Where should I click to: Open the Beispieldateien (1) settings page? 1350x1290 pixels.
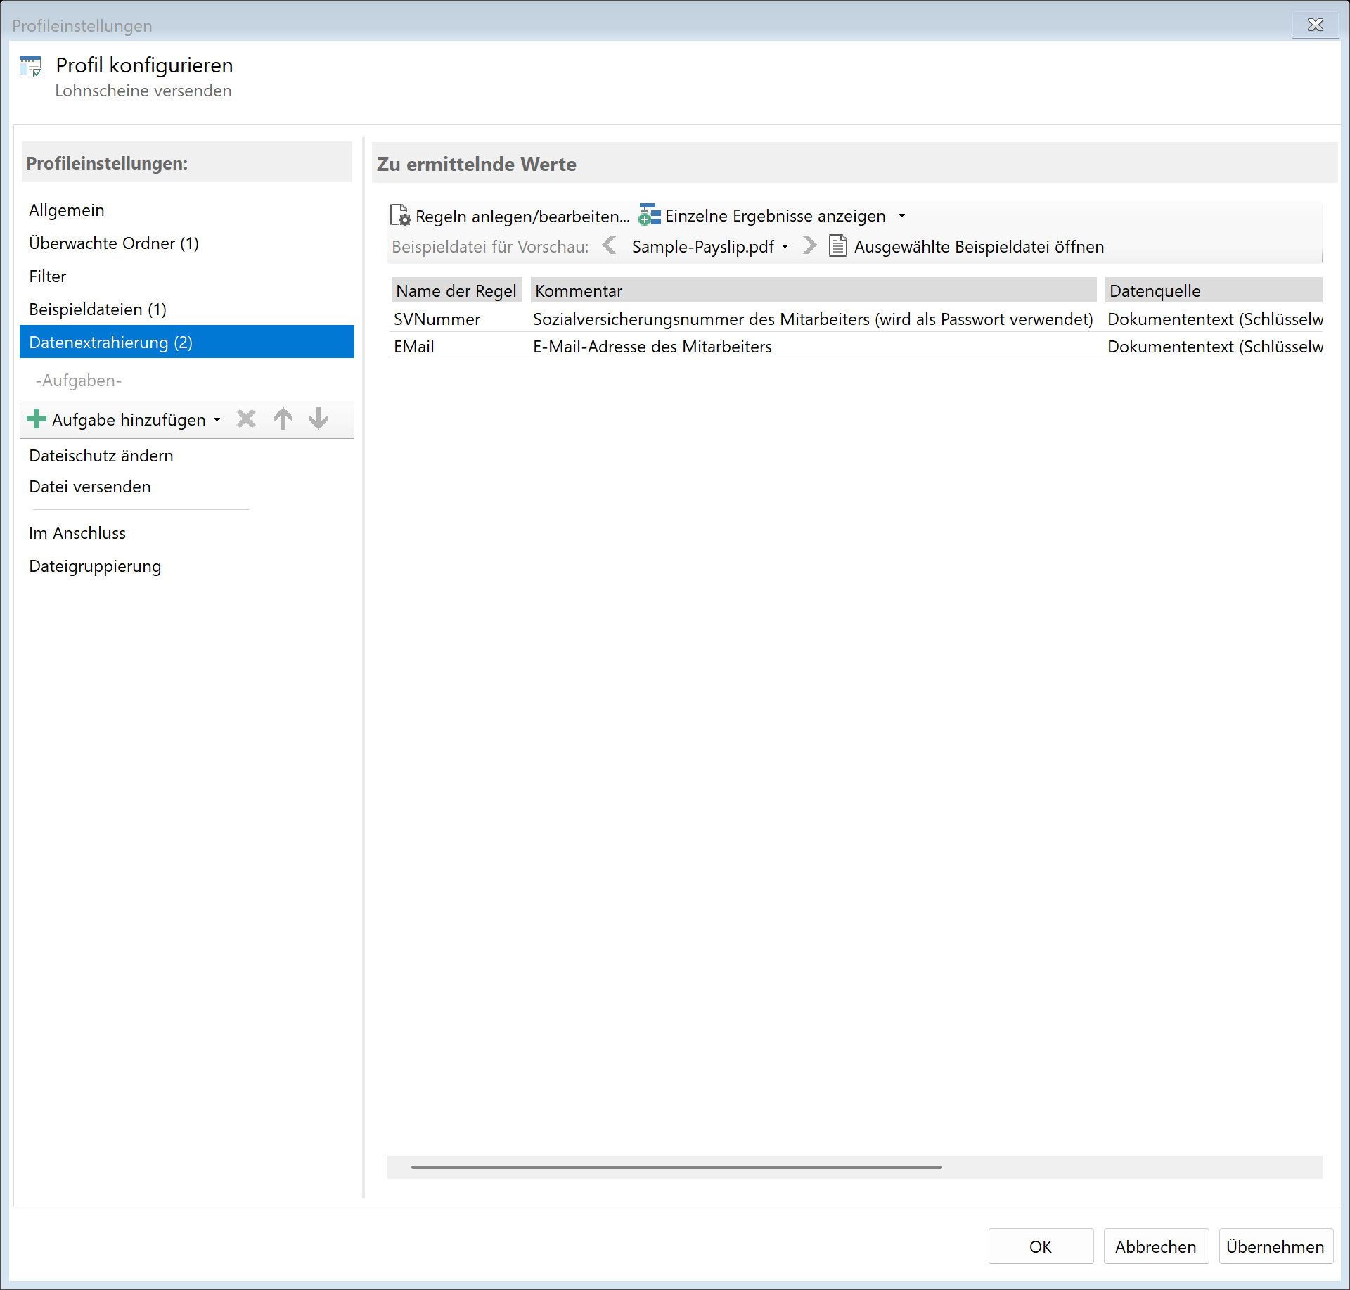pyautogui.click(x=98, y=309)
